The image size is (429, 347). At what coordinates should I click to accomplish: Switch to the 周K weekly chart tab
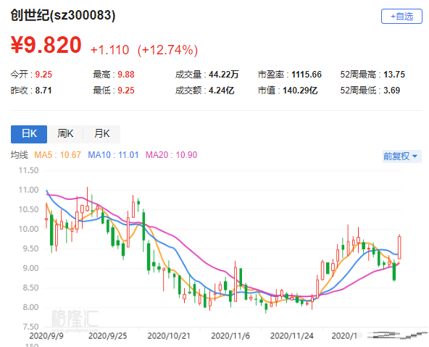coord(65,134)
